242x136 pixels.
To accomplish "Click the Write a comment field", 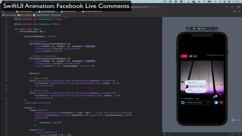I will click(x=198, y=102).
